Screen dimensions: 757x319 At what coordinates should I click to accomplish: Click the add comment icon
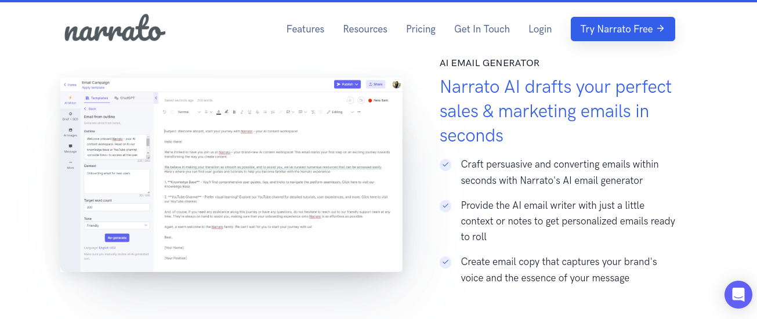(x=320, y=112)
